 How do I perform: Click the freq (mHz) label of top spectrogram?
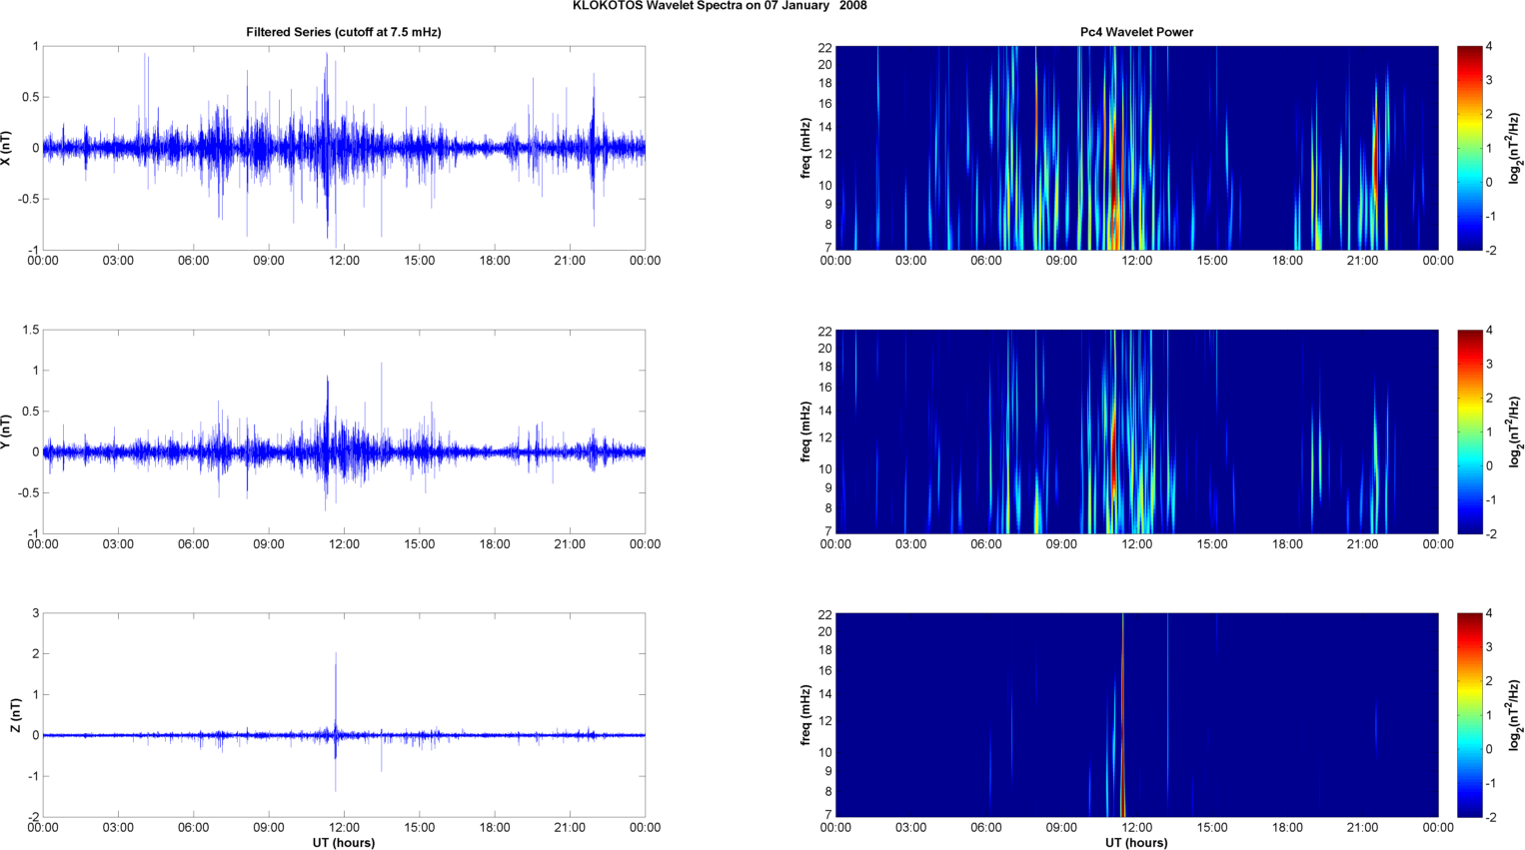805,148
